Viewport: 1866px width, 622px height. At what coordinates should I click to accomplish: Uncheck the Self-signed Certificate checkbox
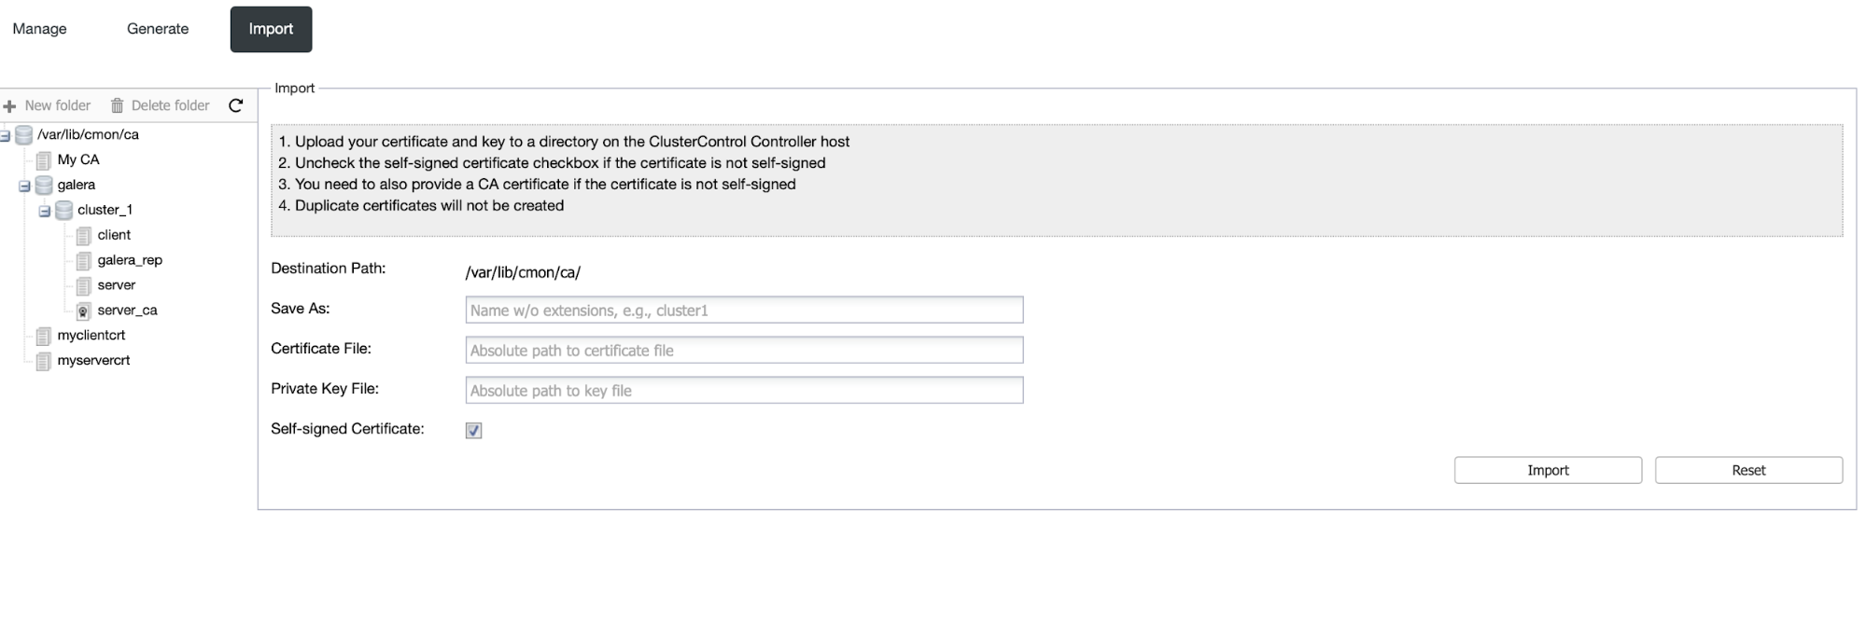point(474,430)
